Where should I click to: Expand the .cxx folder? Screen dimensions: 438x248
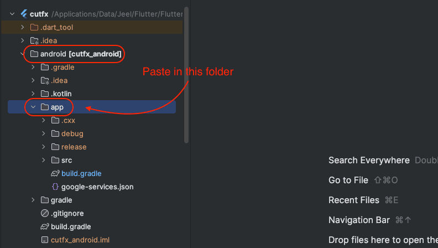44,120
